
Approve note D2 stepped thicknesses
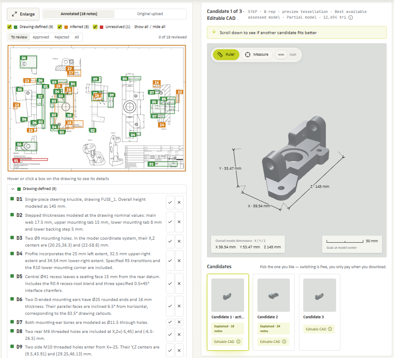point(170,222)
